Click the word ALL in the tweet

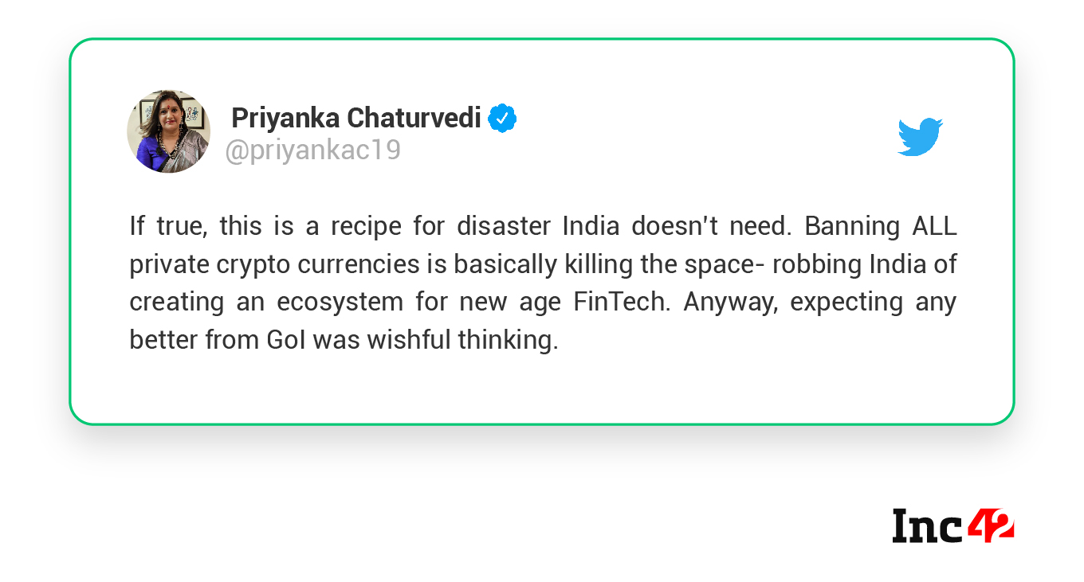933,226
